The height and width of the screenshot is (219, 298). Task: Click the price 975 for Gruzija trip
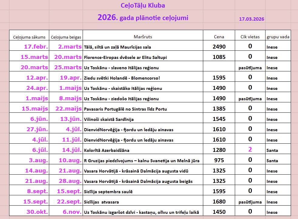click(x=219, y=160)
